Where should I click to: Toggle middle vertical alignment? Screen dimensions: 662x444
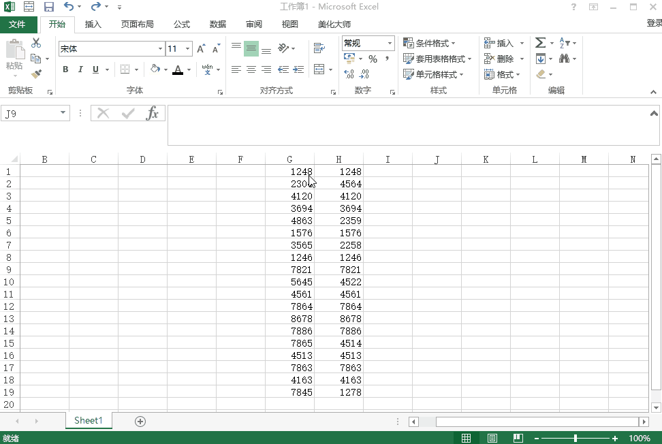251,48
